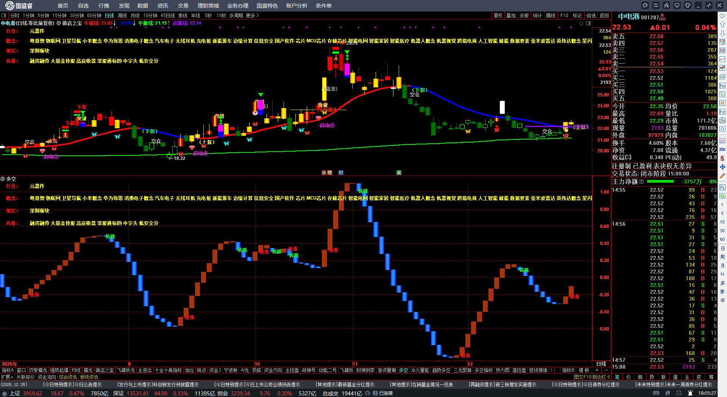727x397 pixels.
Task: Toggle the 叠加 overlay button
Action: [511, 16]
